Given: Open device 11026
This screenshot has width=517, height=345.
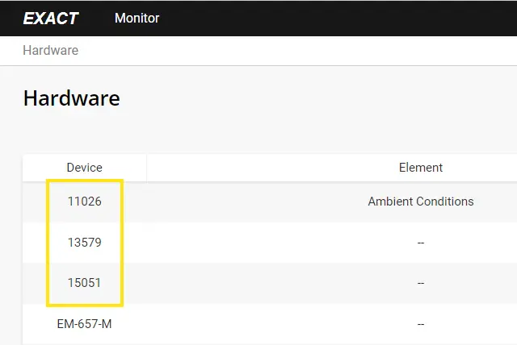Looking at the screenshot, I should (84, 202).
